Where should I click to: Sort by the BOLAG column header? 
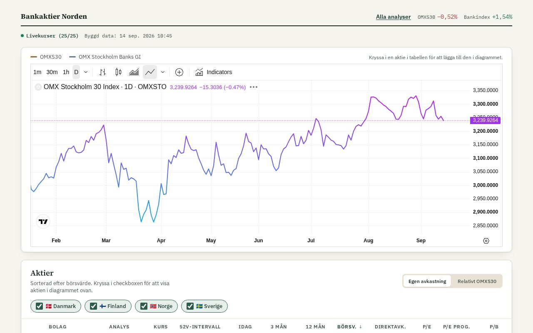click(x=57, y=327)
